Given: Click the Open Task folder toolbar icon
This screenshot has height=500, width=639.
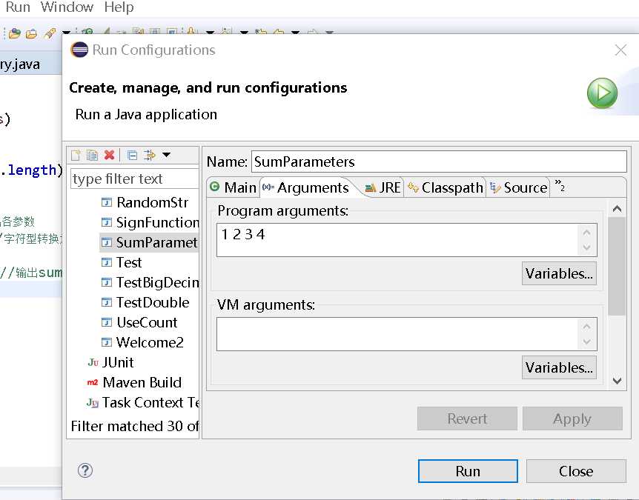Looking at the screenshot, I should [31, 33].
